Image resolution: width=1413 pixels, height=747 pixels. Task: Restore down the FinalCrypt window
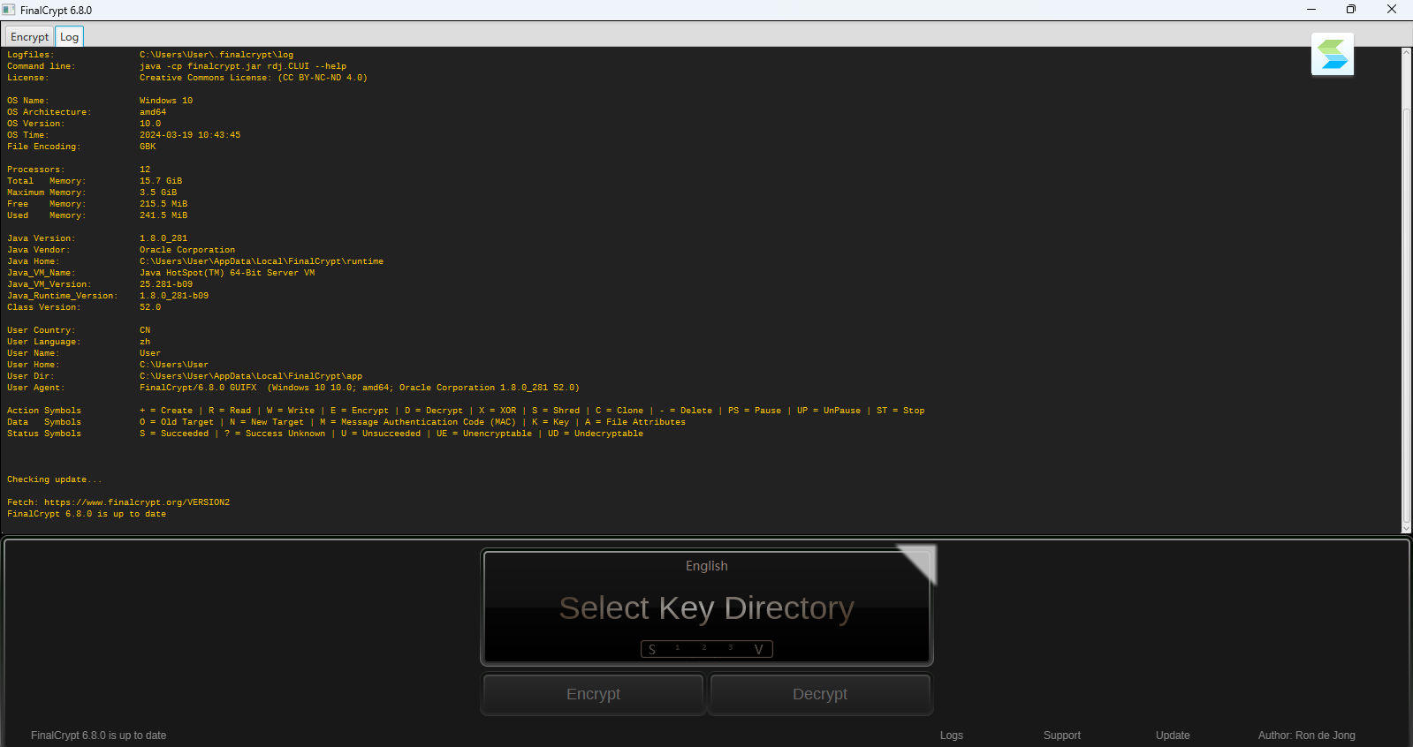click(x=1351, y=10)
